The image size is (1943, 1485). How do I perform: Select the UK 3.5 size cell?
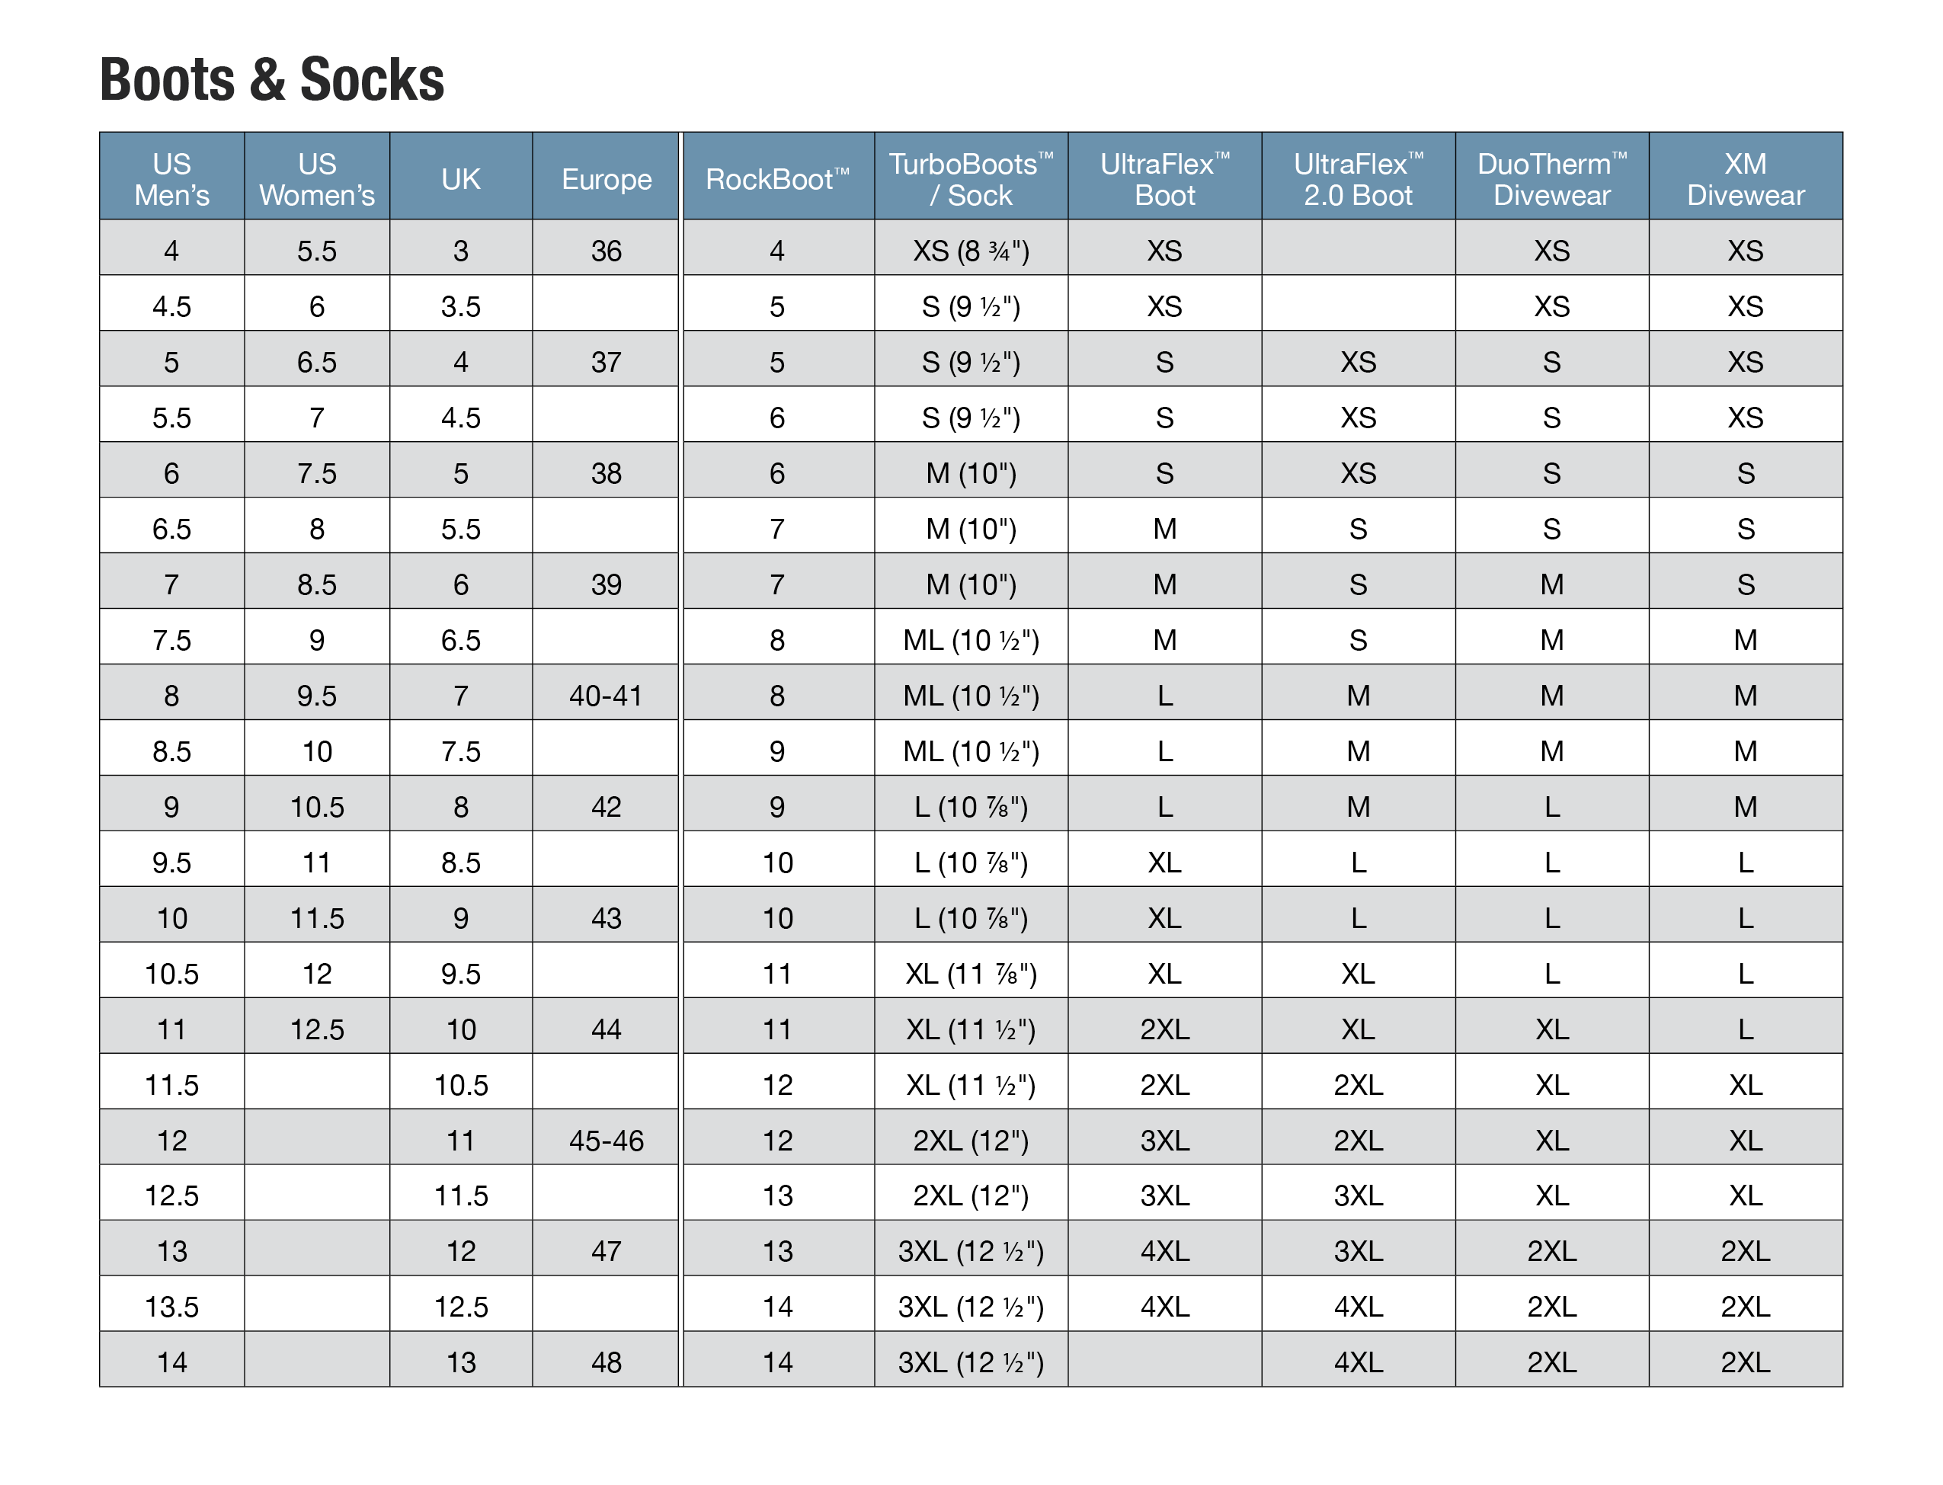[x=460, y=306]
